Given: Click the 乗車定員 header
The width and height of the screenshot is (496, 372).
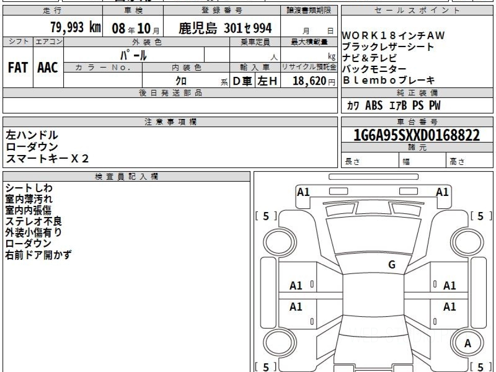Looking at the screenshot, I should [255, 42].
